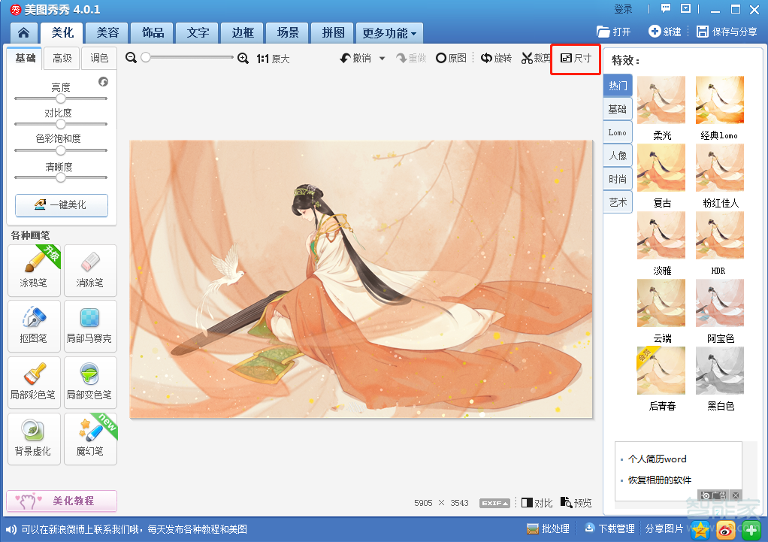This screenshot has height=542, width=768.
Task: Select the Lomo effects category
Action: click(x=618, y=132)
